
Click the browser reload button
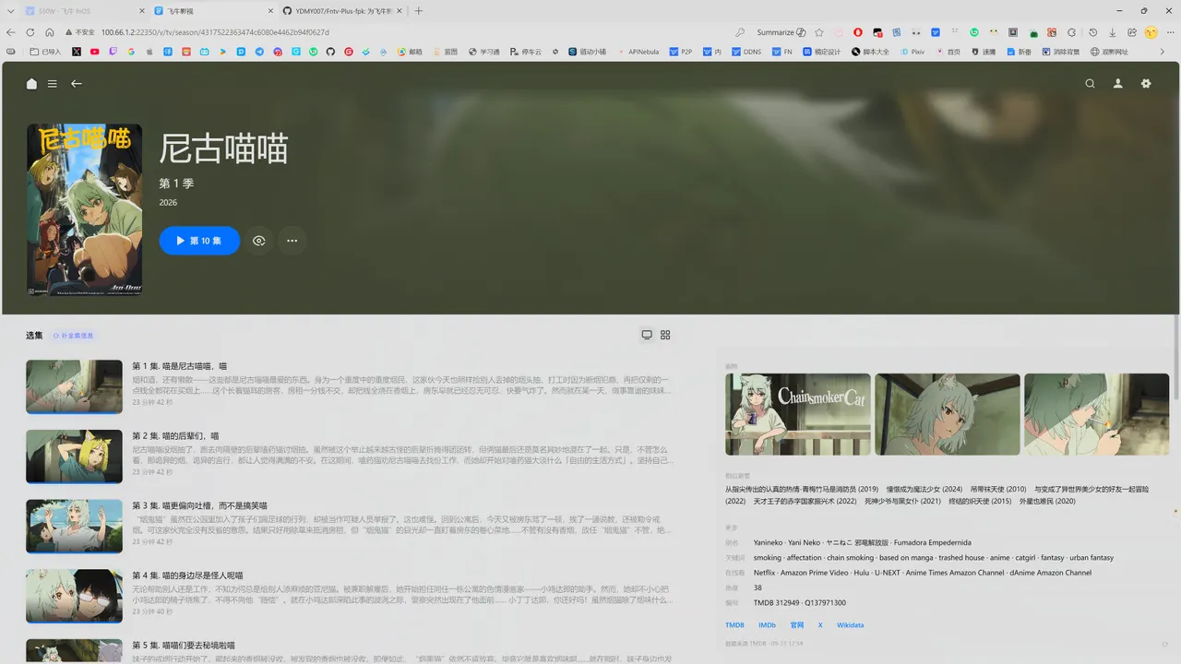click(30, 32)
